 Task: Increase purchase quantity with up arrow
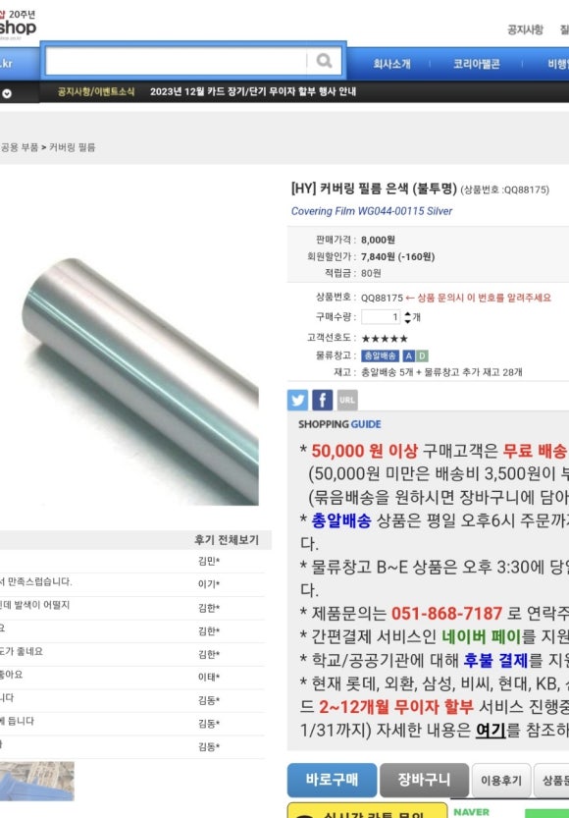(407, 313)
